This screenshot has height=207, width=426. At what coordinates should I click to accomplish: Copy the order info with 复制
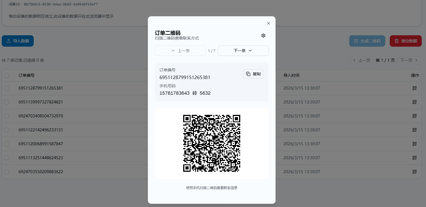tap(253, 74)
